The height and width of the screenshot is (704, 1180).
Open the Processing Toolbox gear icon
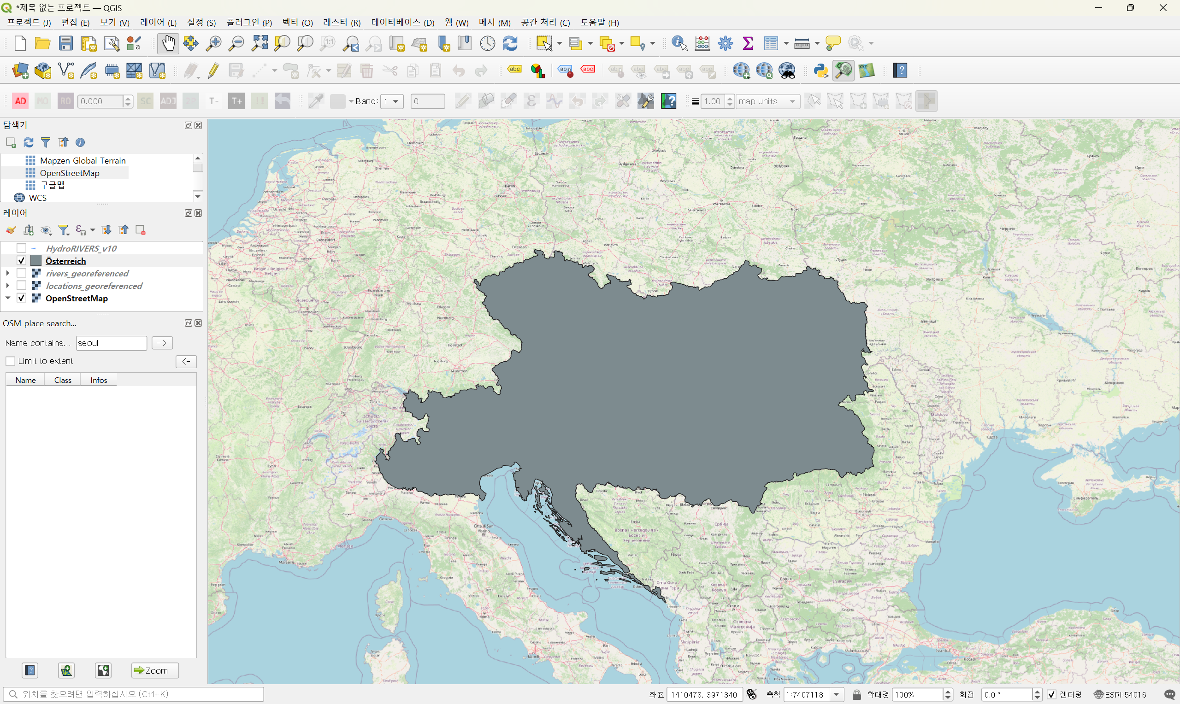click(725, 44)
